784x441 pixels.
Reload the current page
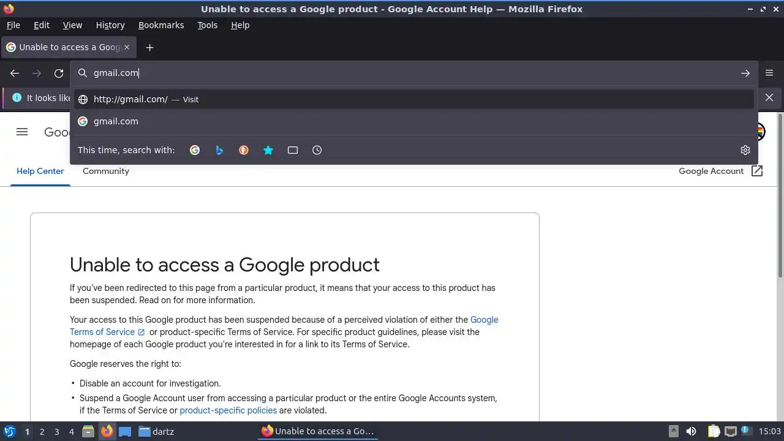[x=59, y=73]
